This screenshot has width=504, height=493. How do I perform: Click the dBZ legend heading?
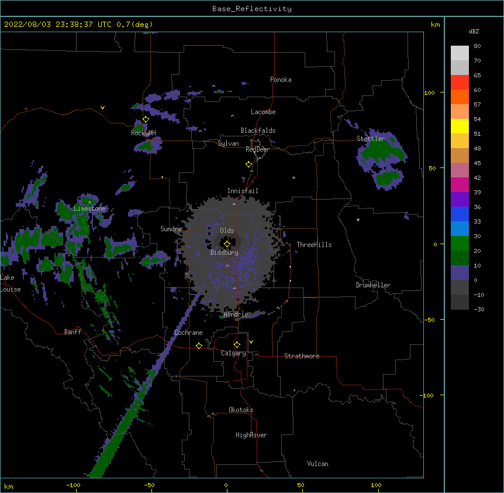click(474, 31)
